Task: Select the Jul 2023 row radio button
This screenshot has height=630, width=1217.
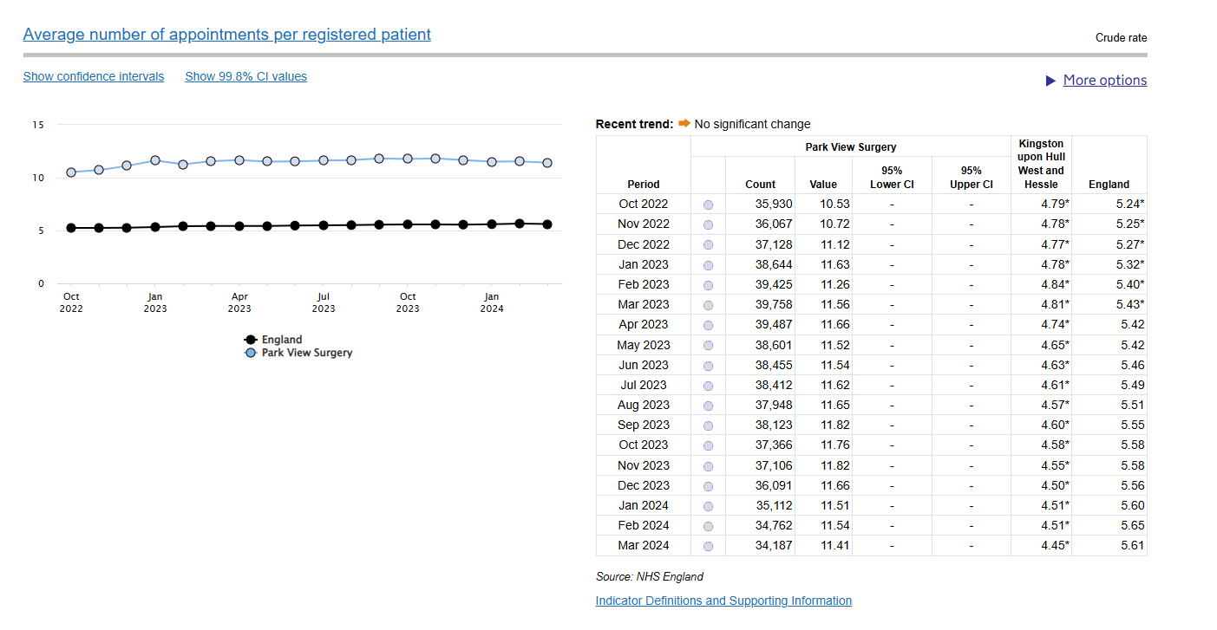Action: click(x=708, y=386)
